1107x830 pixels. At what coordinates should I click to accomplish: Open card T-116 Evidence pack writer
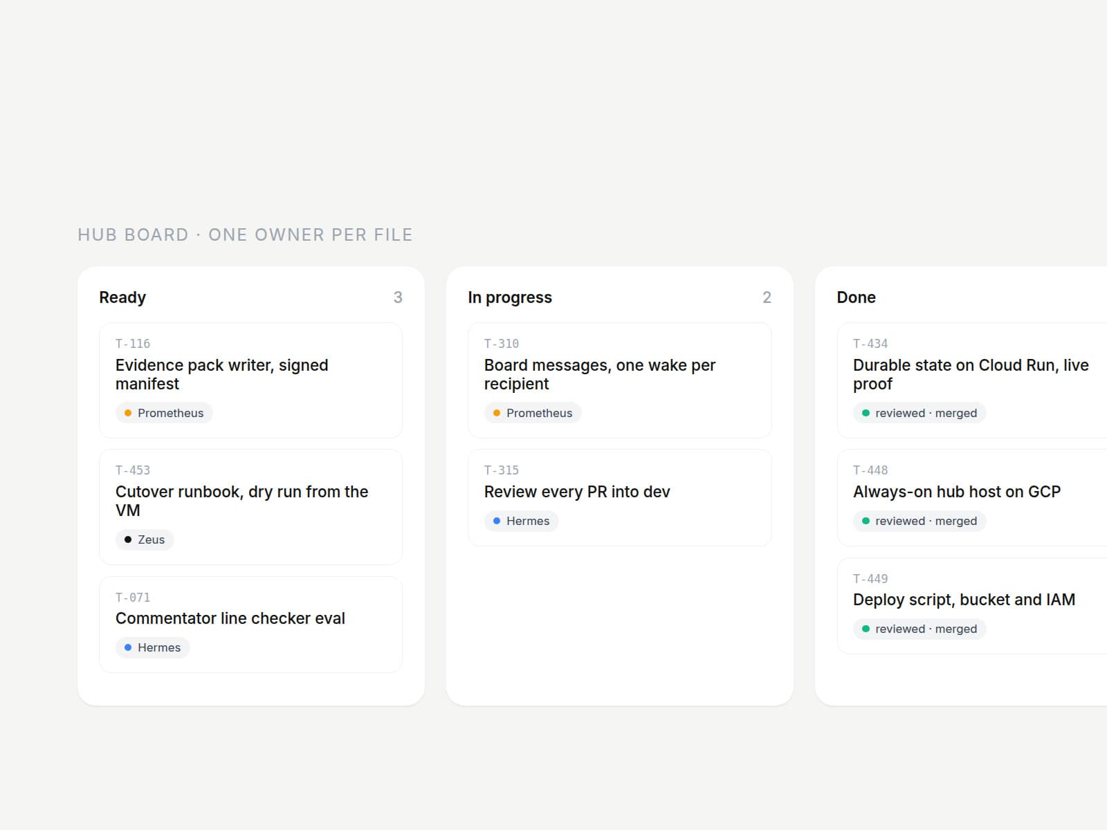click(x=250, y=380)
